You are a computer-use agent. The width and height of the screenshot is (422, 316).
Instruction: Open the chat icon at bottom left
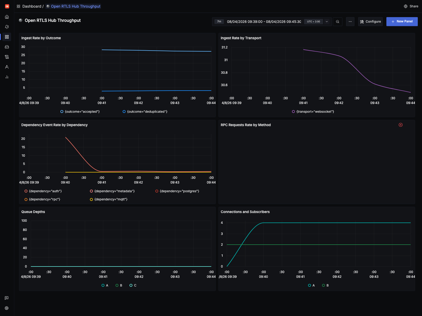(7, 298)
